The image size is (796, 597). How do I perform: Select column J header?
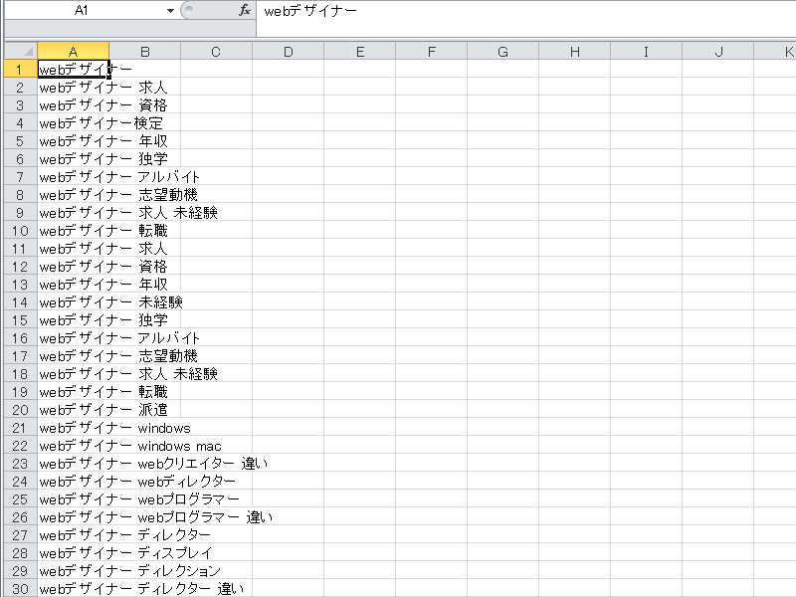[718, 52]
